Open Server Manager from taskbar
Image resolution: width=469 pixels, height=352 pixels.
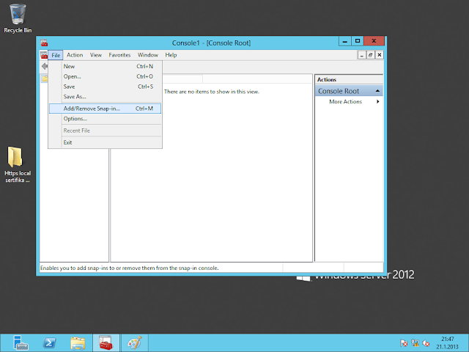coord(20,342)
